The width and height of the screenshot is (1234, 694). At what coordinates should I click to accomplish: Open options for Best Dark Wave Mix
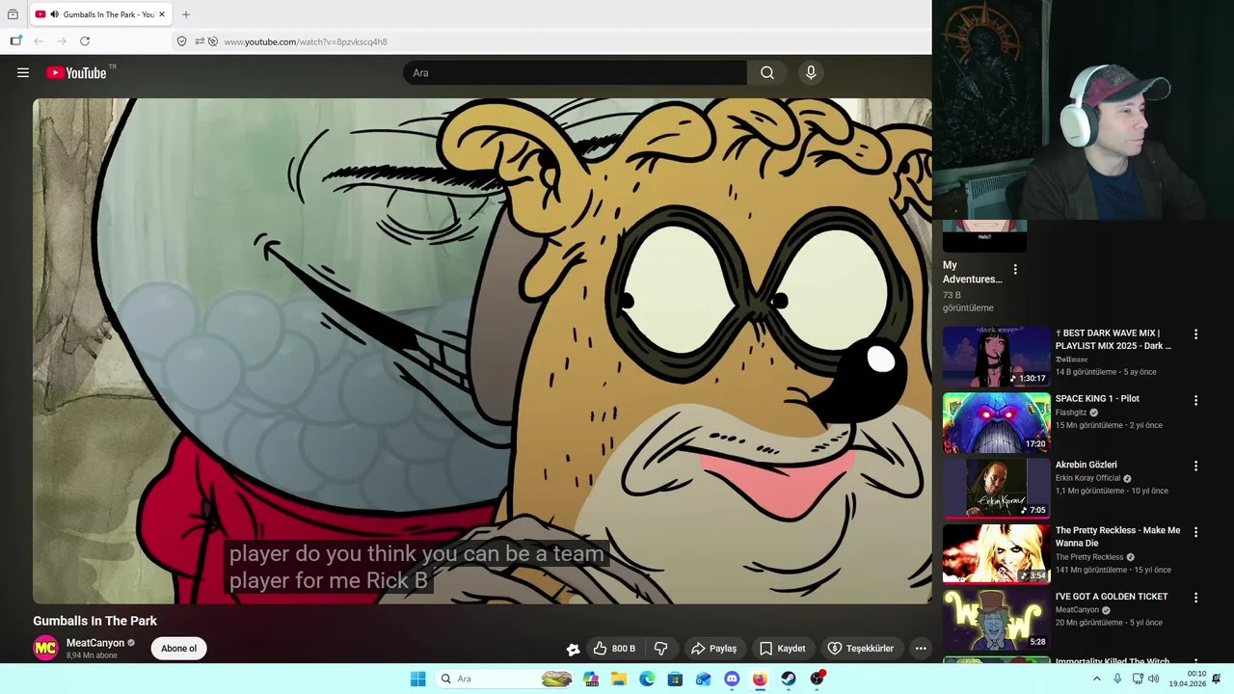point(1196,334)
